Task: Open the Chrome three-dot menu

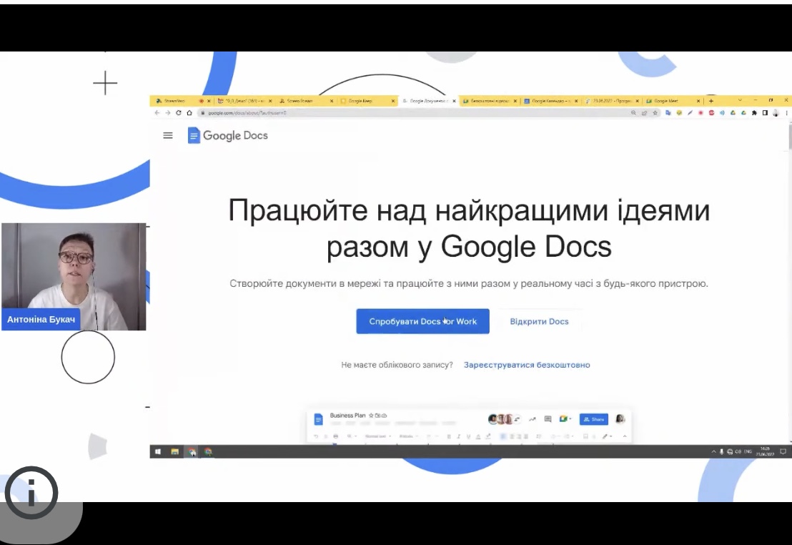Action: (x=786, y=113)
